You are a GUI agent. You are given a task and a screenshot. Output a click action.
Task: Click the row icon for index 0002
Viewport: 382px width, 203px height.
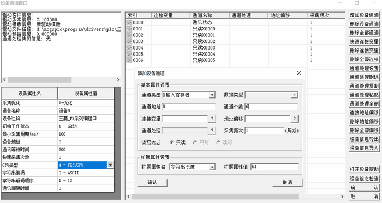click(129, 35)
